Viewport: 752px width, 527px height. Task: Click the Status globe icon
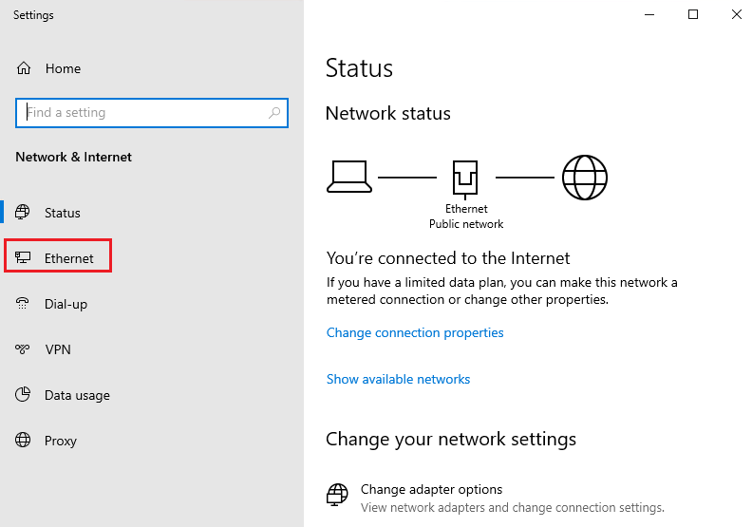click(x=24, y=213)
